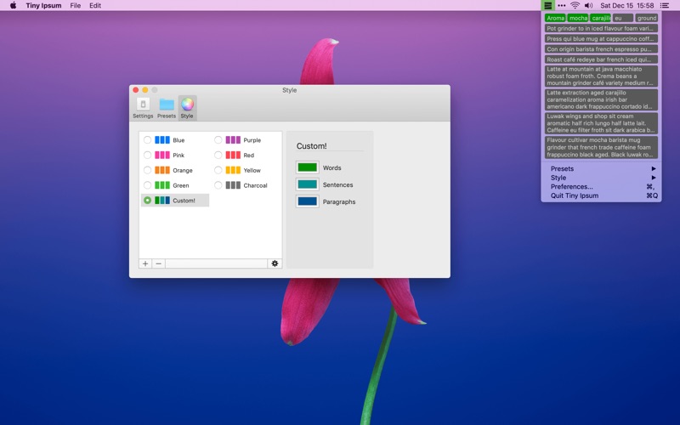Edit the Custom! style name field
Image resolution: width=680 pixels, height=425 pixels.
coord(330,146)
